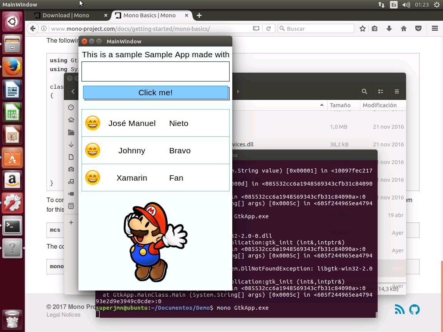Open Pictures in file manager sidebar
443x332 pixels.
coord(71,169)
